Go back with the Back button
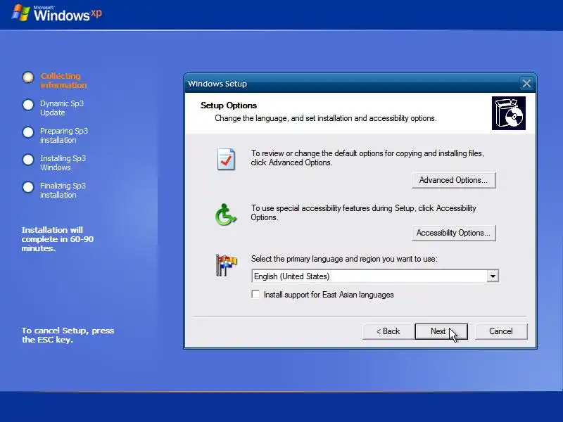The image size is (563, 422). point(388,331)
